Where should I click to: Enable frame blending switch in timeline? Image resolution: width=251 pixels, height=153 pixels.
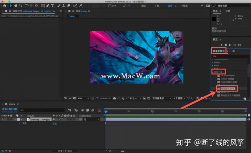pyautogui.click(x=88, y=110)
